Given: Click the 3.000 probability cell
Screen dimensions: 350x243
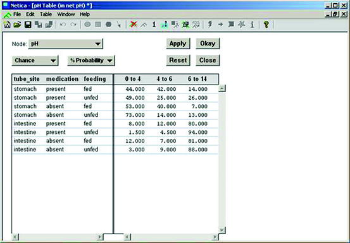Looking at the screenshot, I should pos(137,150).
